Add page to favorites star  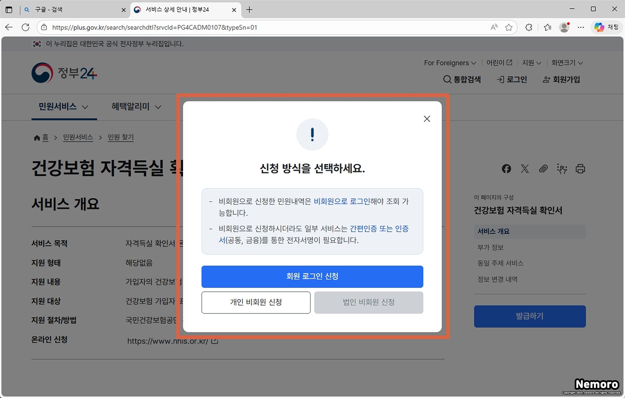(508, 27)
